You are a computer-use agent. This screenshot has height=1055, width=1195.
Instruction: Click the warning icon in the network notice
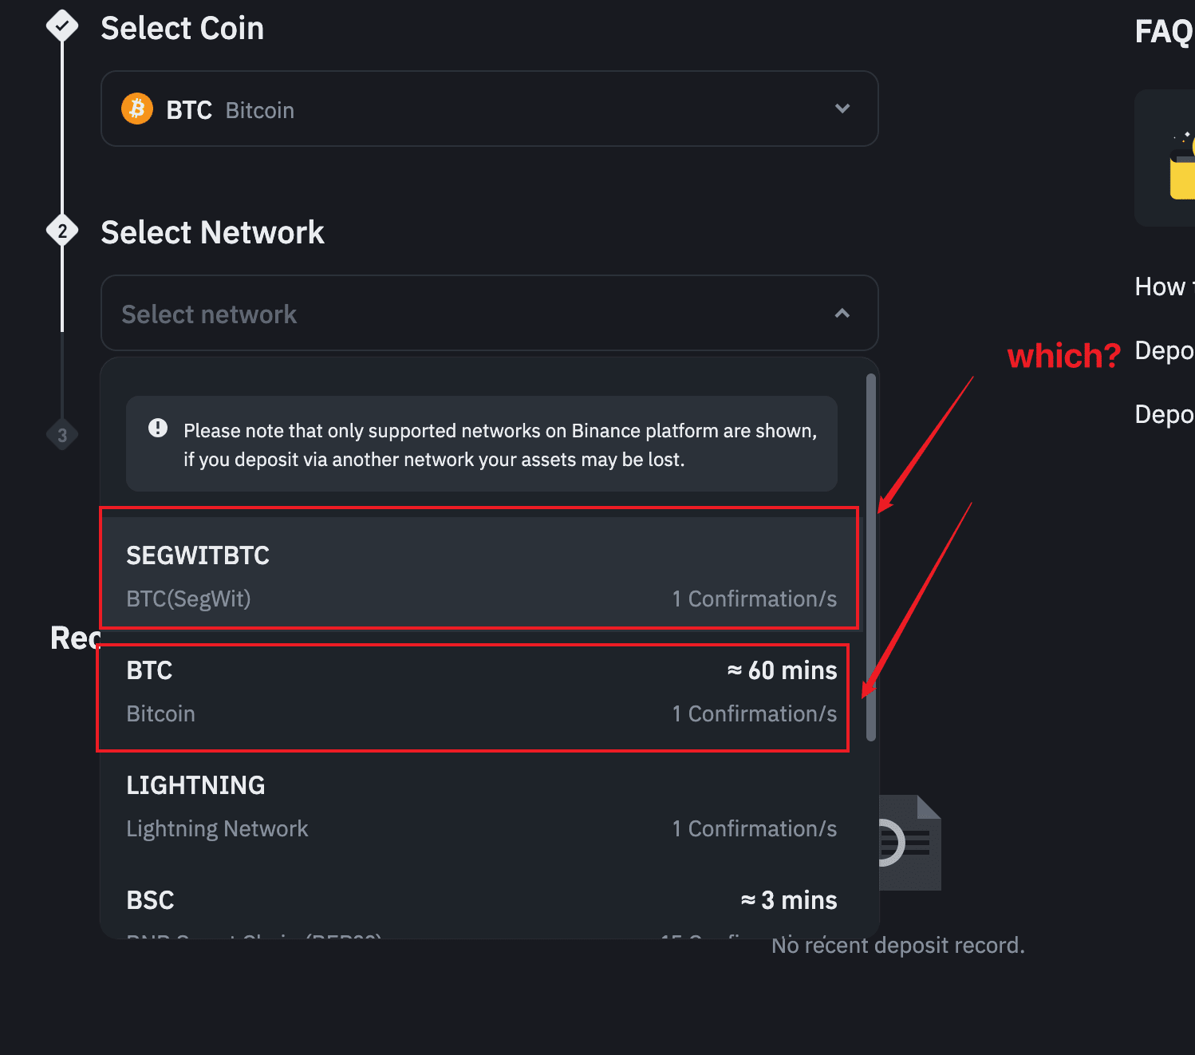tap(157, 429)
